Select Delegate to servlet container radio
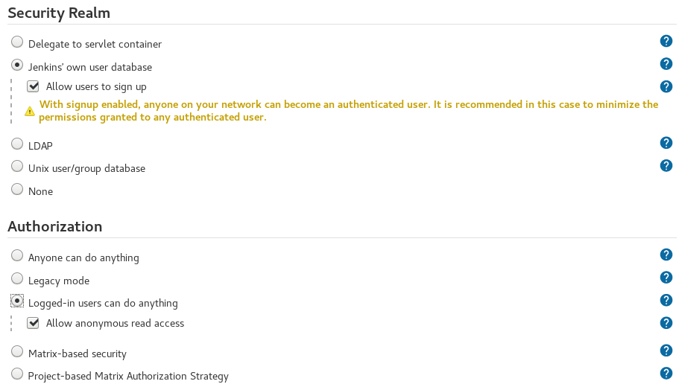 tap(17, 42)
